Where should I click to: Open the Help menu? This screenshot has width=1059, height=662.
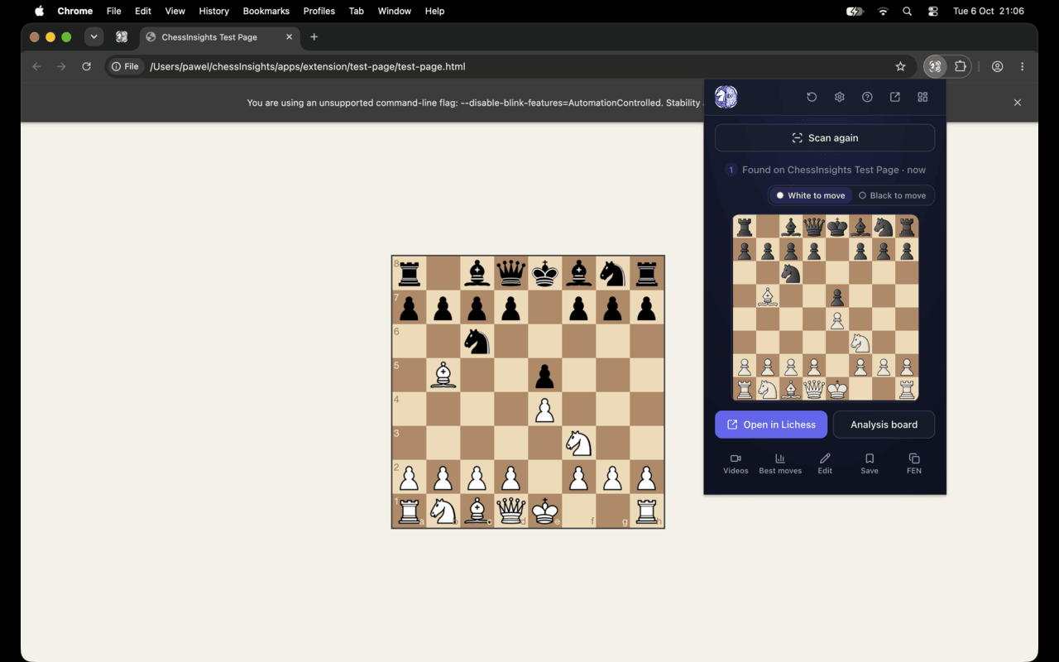click(x=435, y=12)
